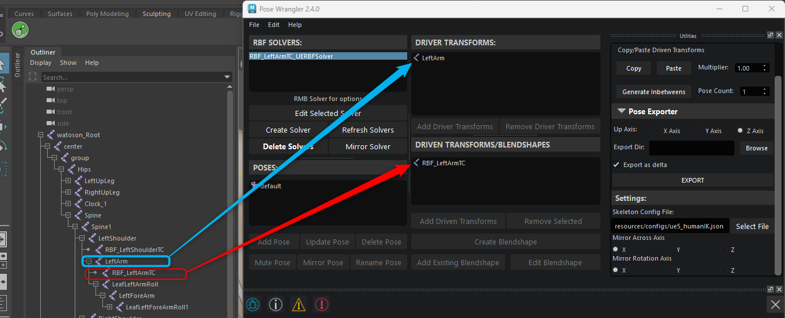Click the joint icon beside Hips
Viewport: 785px width, 318px height.
pyautogui.click(x=71, y=169)
